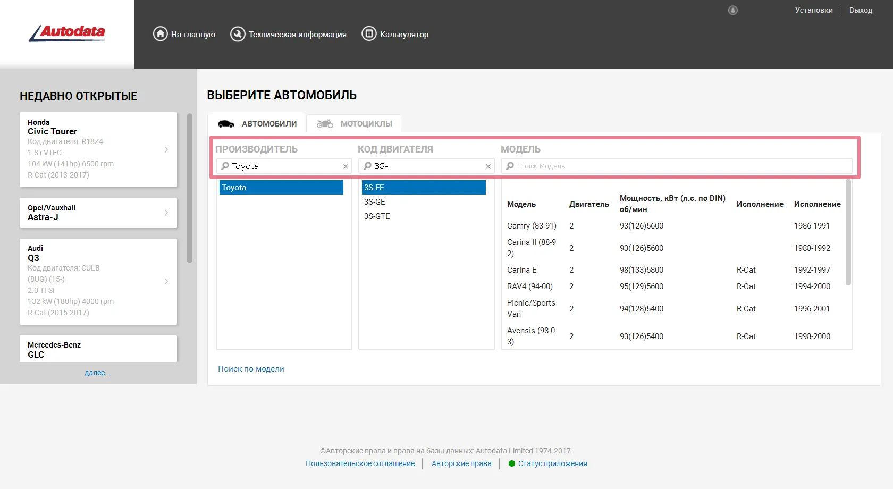Click the magnifier icon in model search

[x=510, y=166]
